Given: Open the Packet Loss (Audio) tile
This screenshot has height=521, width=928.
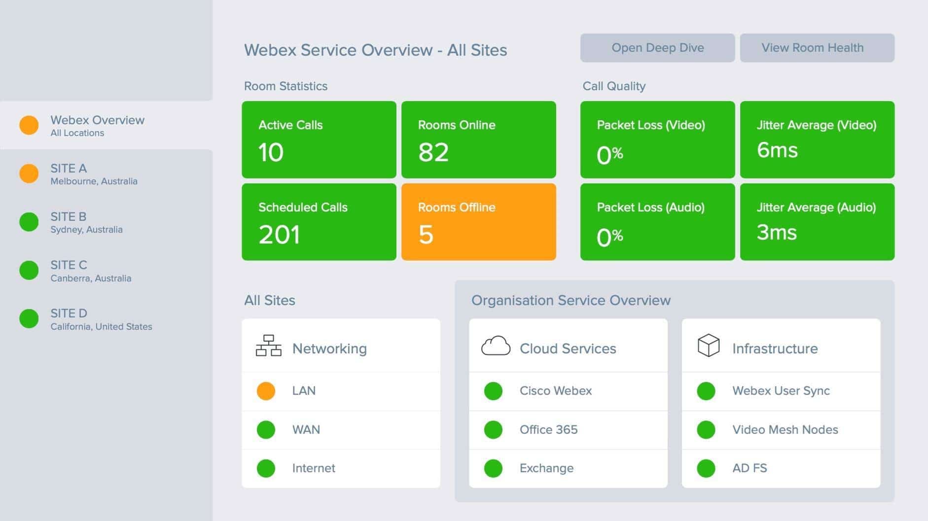Looking at the screenshot, I should (657, 222).
